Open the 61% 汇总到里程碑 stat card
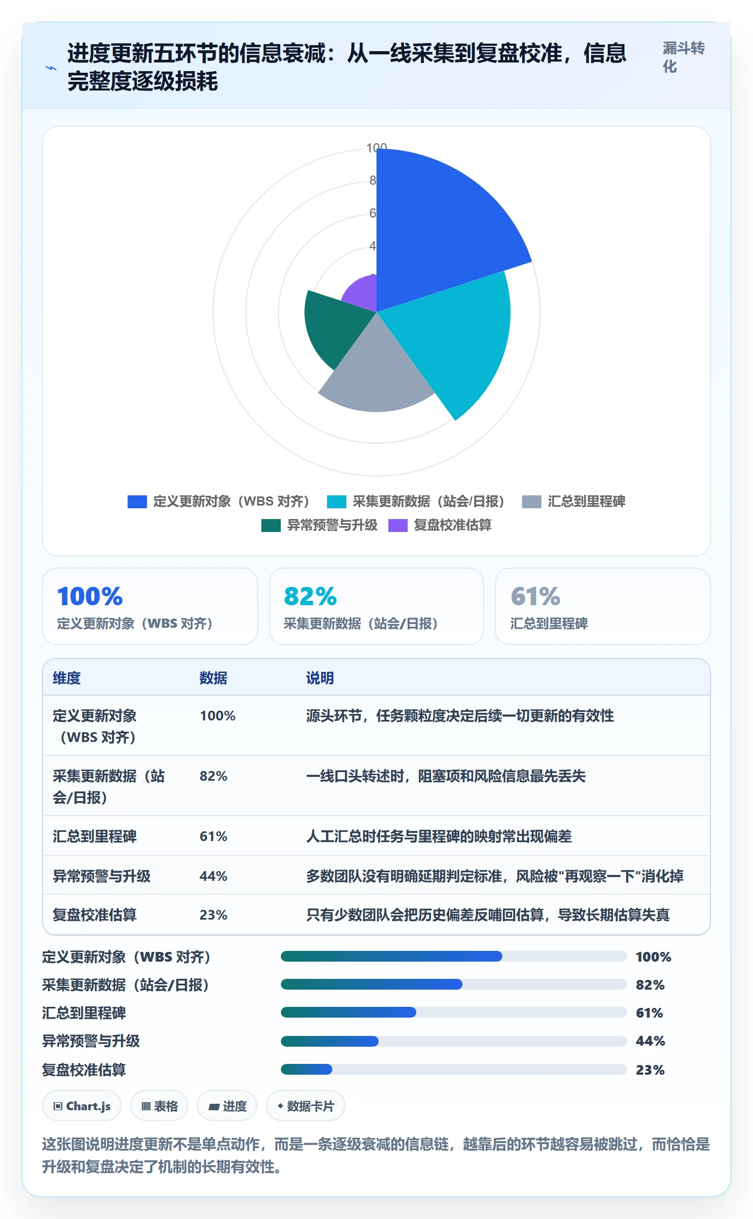The image size is (753, 1219). 603,606
